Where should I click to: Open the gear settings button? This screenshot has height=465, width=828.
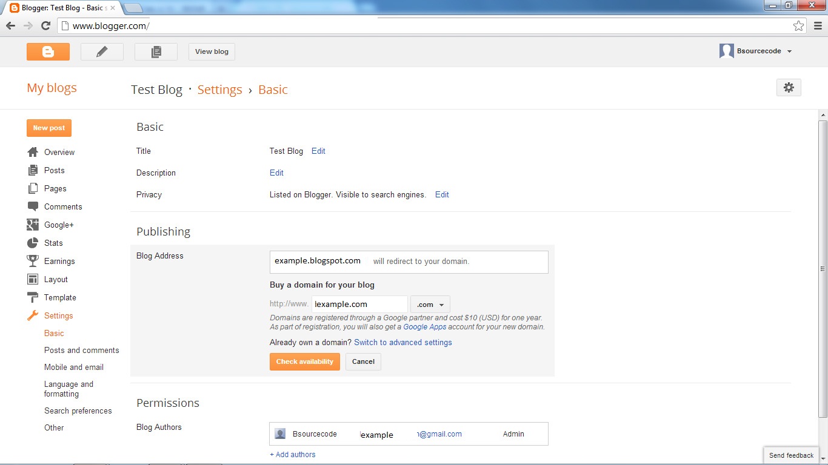(789, 87)
